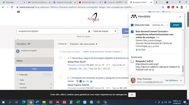Show hidden system tray icons
The width and height of the screenshot is (189, 105).
pos(156,102)
